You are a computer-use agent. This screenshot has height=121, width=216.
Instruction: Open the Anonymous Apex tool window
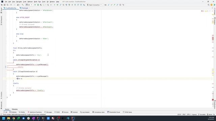tap(99, 112)
